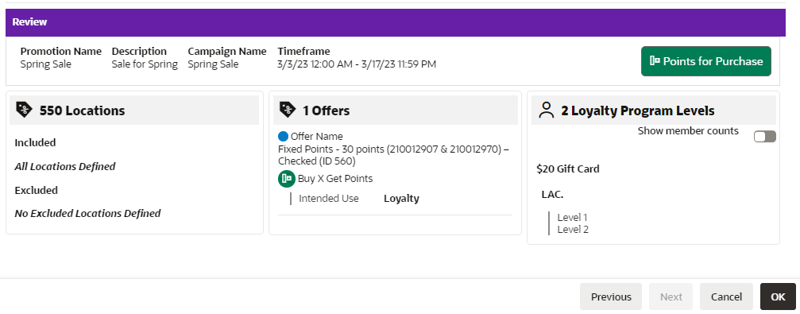This screenshot has width=800, height=314.
Task: Toggle the Show member counts switch
Action: 765,136
